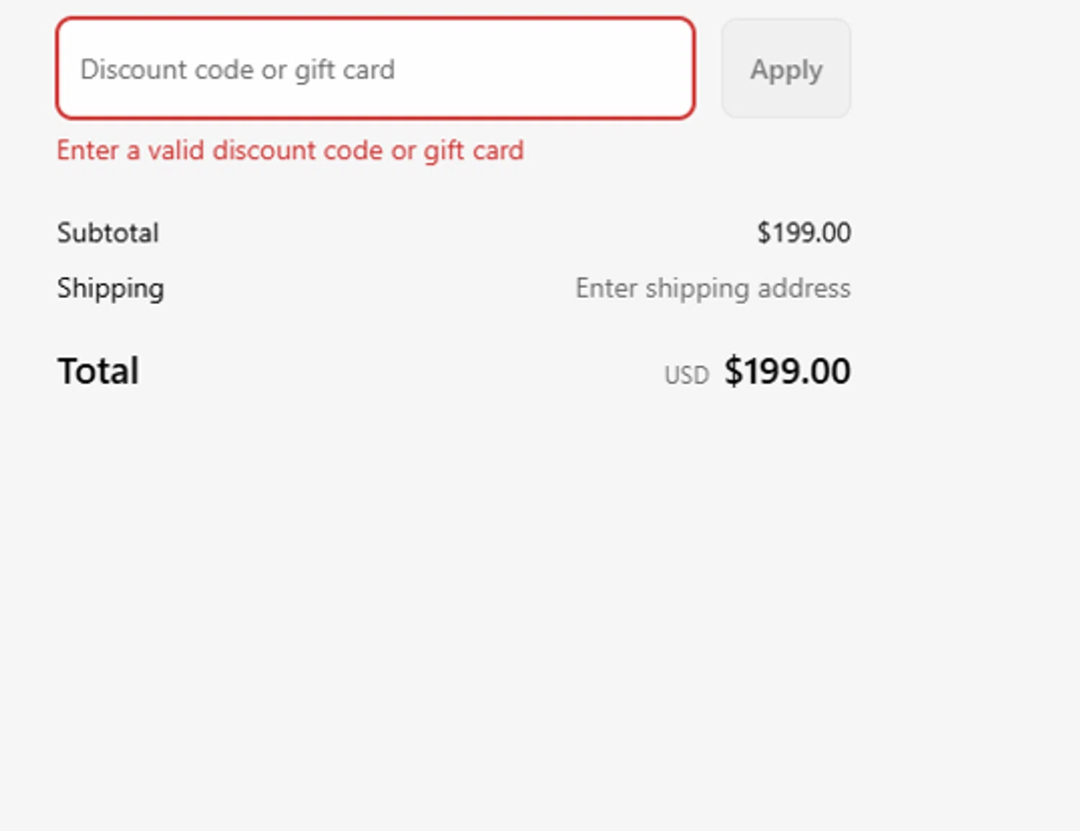Apply the entered discount code
The height and width of the screenshot is (831, 1080).
[786, 69]
